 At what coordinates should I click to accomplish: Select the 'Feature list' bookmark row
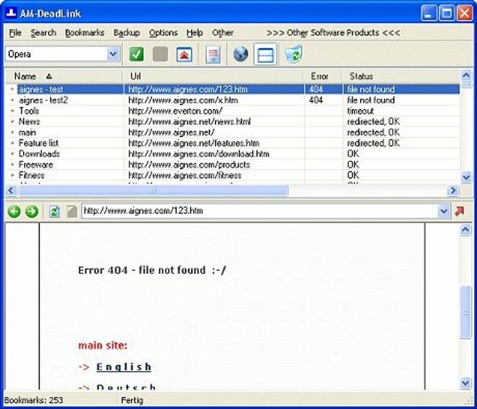[x=233, y=143]
